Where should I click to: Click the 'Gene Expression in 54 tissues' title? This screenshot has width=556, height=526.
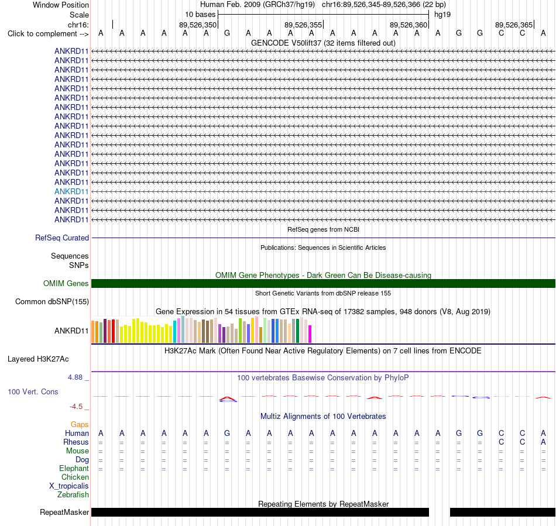(x=323, y=311)
